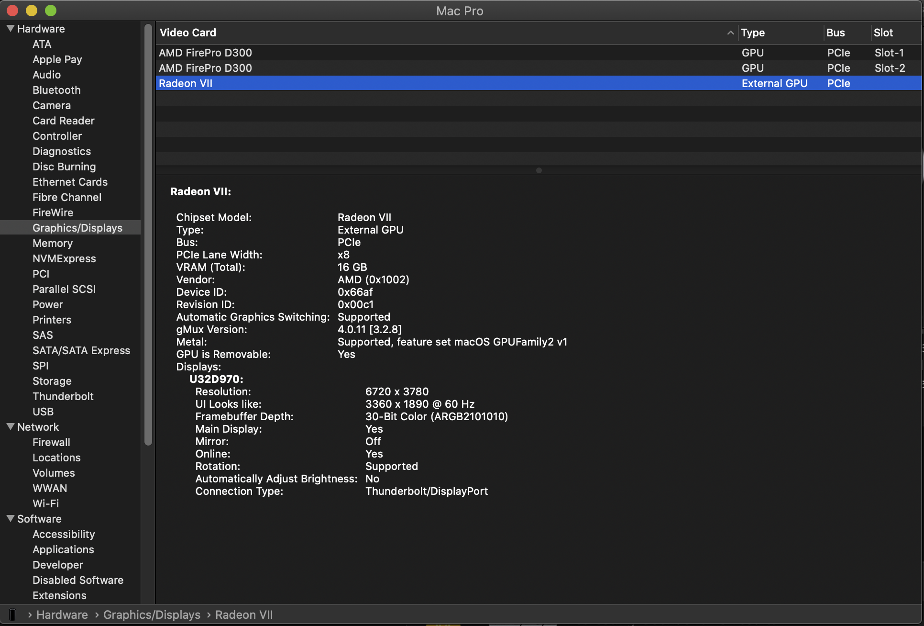
Task: Open Applications under Software
Action: [x=63, y=549]
